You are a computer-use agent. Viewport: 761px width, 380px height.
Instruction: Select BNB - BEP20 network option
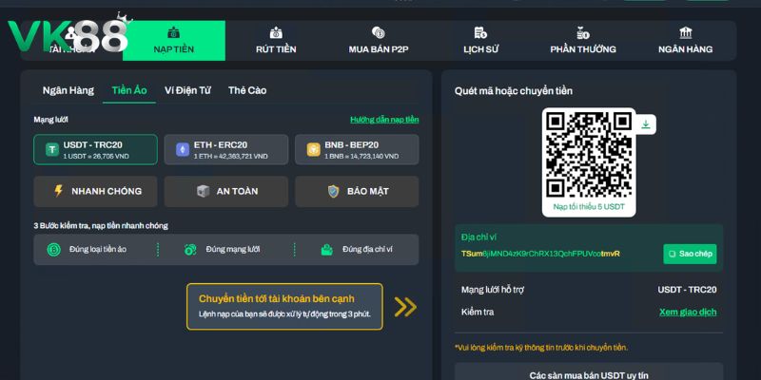357,150
